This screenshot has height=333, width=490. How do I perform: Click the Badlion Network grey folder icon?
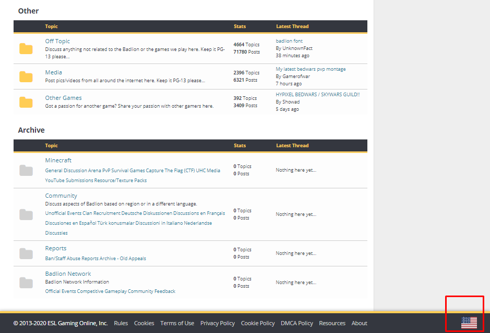coord(26,283)
